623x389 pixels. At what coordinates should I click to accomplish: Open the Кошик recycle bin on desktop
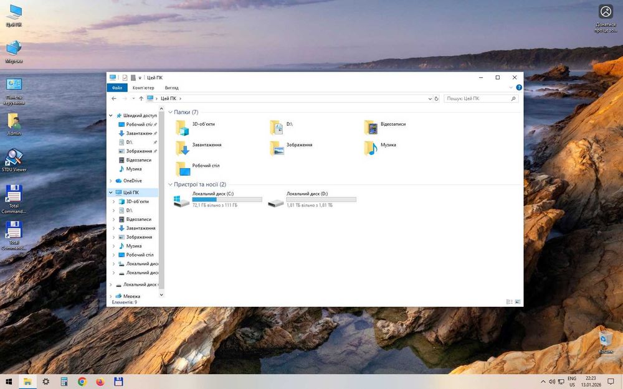[606, 342]
